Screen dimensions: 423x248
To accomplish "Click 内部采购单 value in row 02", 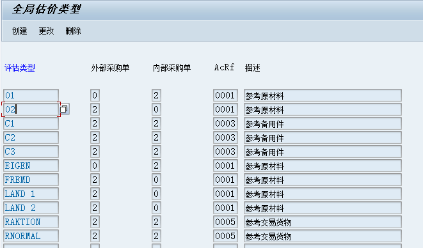I will click(156, 109).
